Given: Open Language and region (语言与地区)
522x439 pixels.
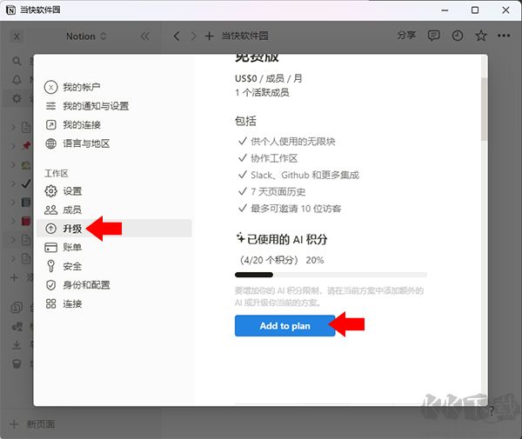Looking at the screenshot, I should pos(77,143).
